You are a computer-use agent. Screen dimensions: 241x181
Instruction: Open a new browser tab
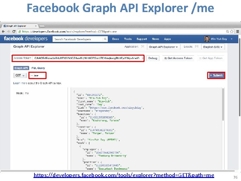point(42,26)
